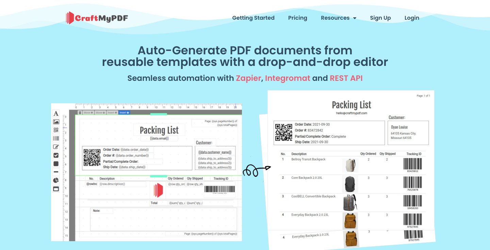490x250 pixels.
Task: Choose the QR code tool icon
Action: click(56, 130)
